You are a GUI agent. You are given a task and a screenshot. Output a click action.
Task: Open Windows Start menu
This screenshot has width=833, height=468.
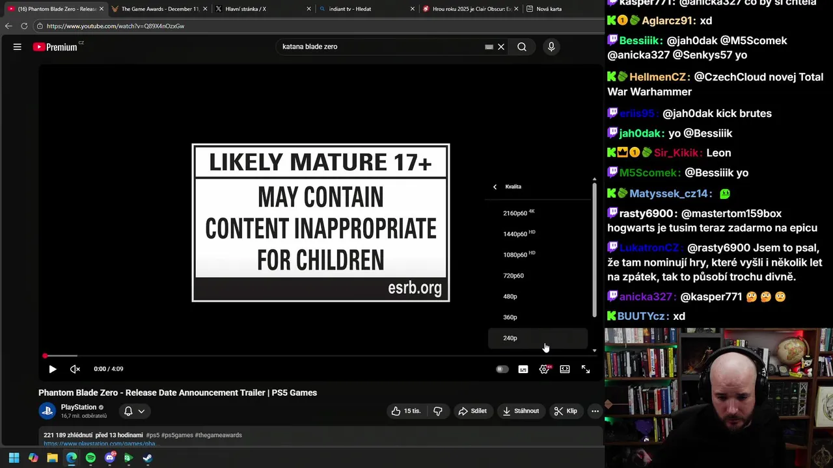[14, 458]
